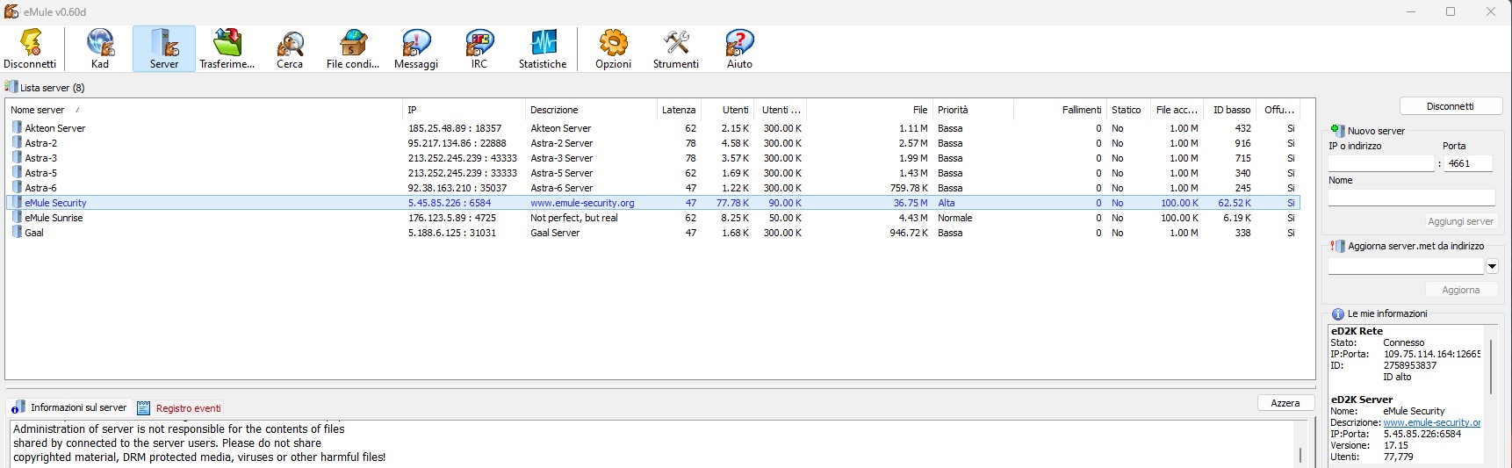This screenshot has width=1512, height=468.
Task: Click the Astra-3 server icon
Action: (x=17, y=157)
